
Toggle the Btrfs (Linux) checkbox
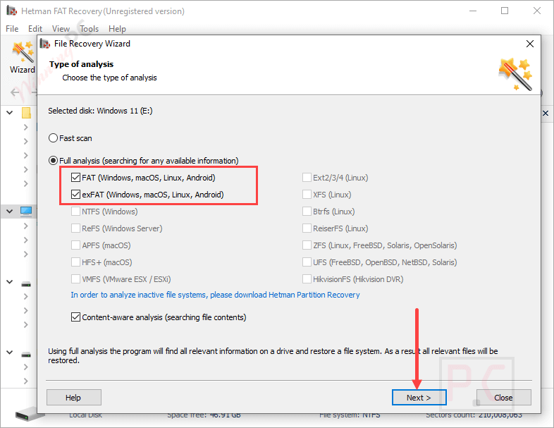(307, 212)
